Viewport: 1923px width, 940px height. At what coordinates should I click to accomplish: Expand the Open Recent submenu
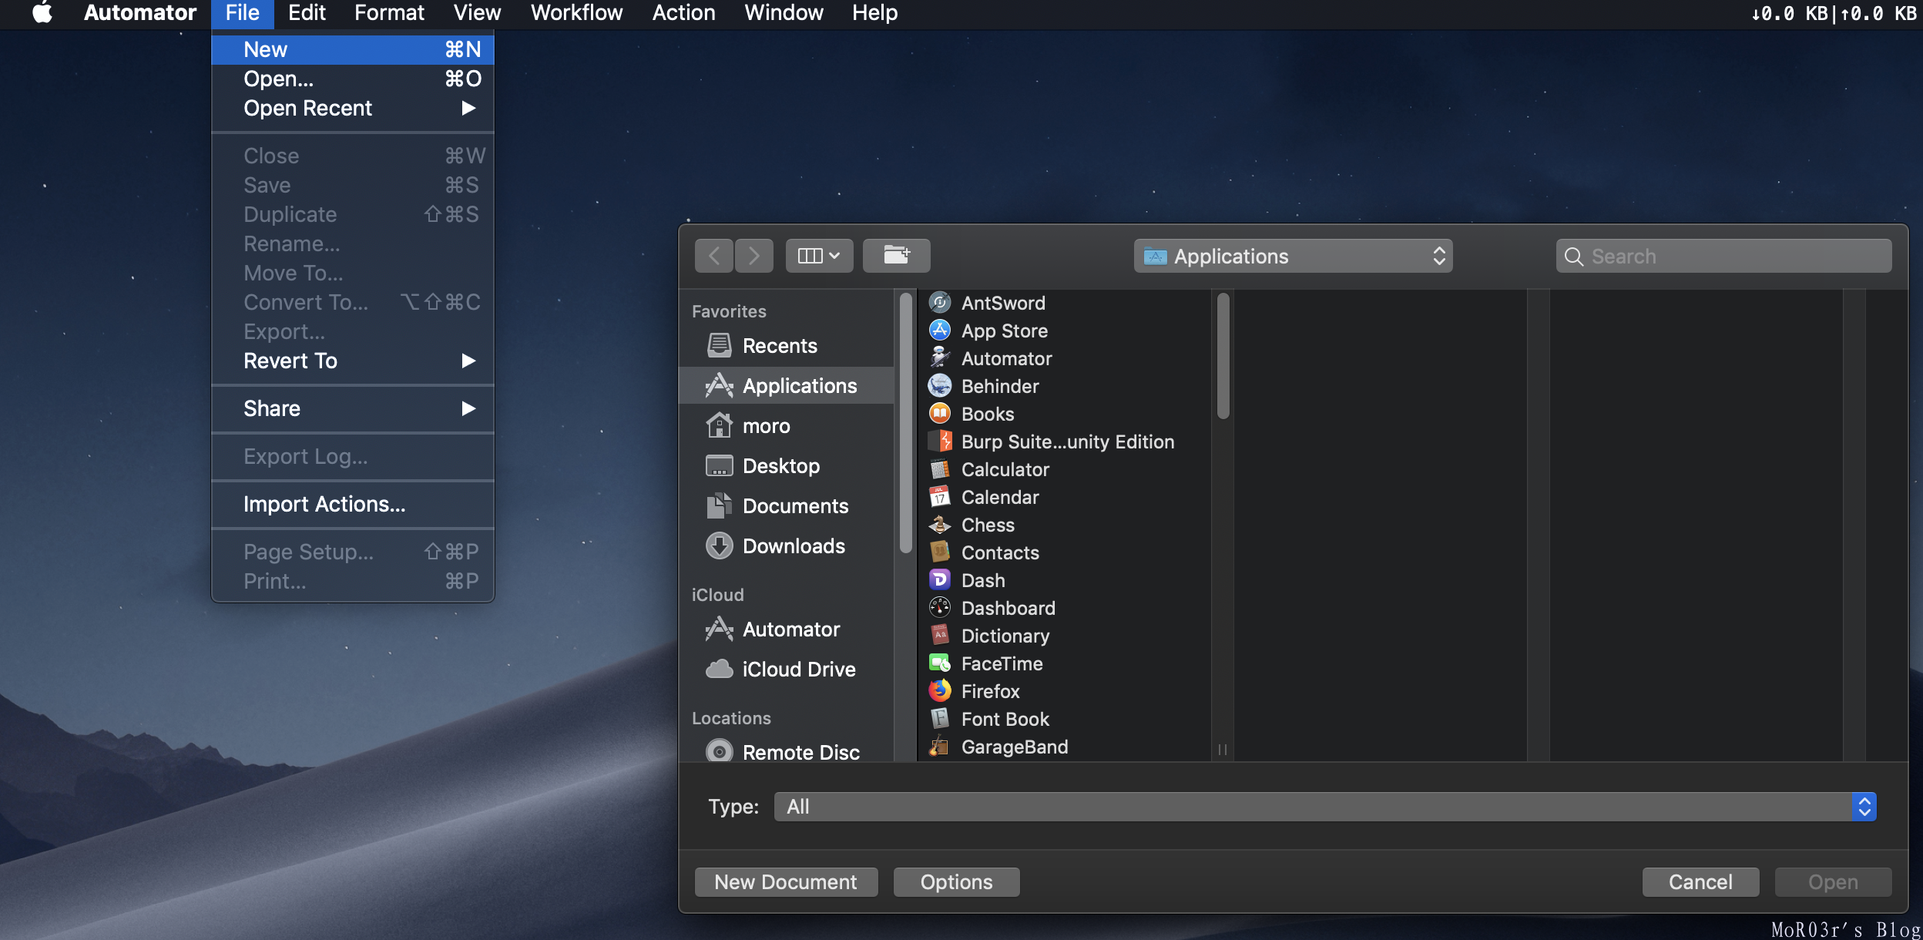[x=353, y=108]
